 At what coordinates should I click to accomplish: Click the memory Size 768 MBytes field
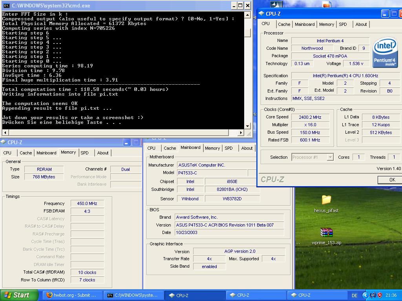pyautogui.click(x=44, y=177)
